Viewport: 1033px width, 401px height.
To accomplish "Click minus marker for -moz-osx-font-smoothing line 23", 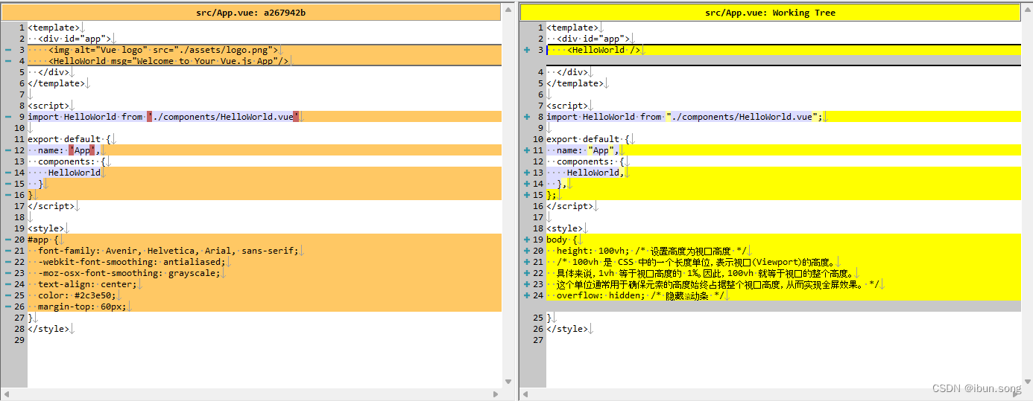I will point(7,273).
